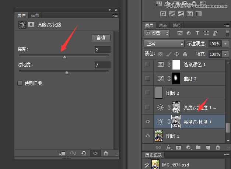231x169 pixels.
Task: Show the 曲线 2 layer
Action: point(148,78)
